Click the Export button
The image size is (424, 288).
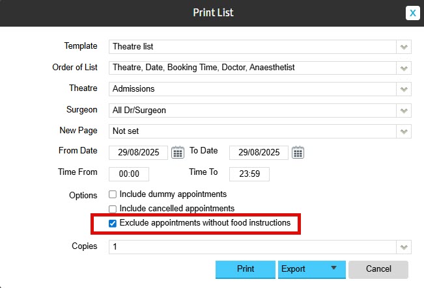303,269
